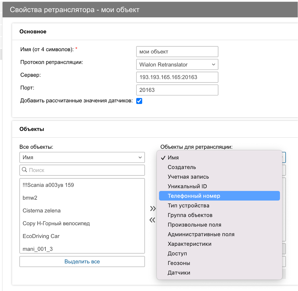Choose 'Тип устройства' from menu
The width and height of the screenshot is (298, 291).
coord(188,206)
